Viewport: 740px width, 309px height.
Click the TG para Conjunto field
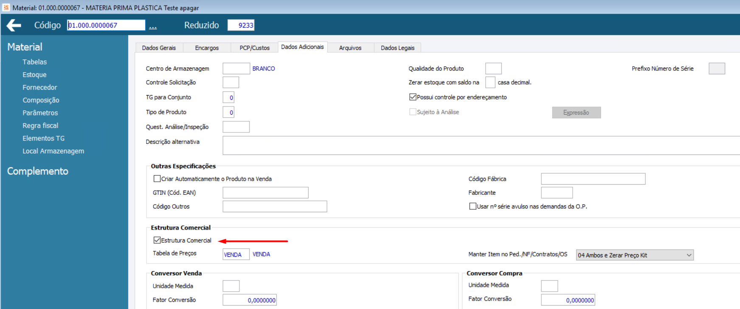[228, 97]
